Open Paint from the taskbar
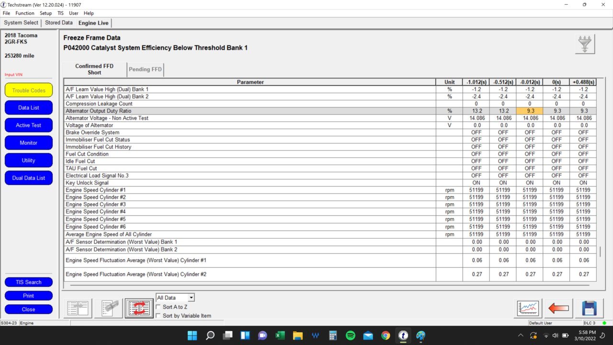Image resolution: width=613 pixels, height=345 pixels. click(x=420, y=335)
